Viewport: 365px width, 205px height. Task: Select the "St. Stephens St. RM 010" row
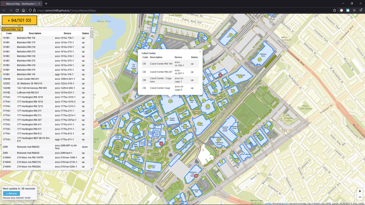(46, 83)
